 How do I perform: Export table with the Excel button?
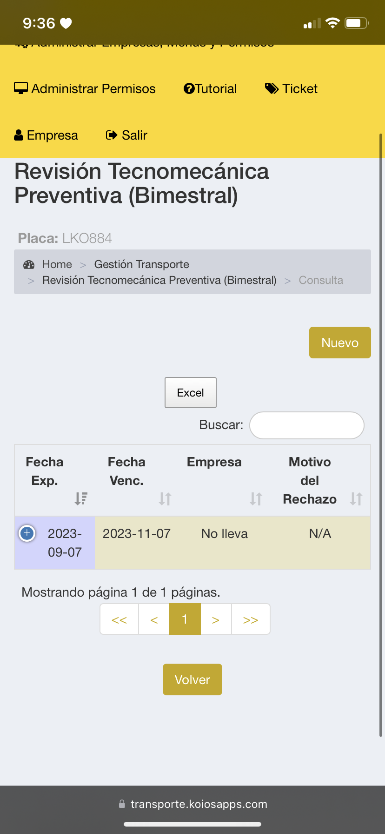191,393
